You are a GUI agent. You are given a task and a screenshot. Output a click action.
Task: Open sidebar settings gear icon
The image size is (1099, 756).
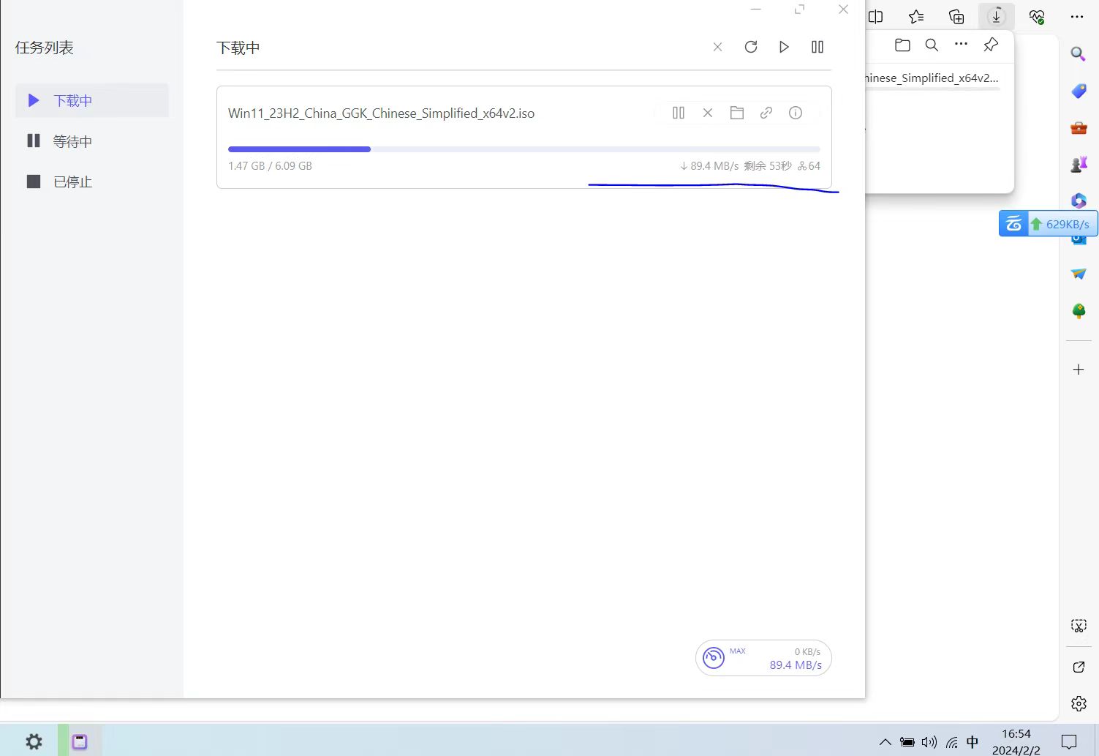[x=1079, y=704]
